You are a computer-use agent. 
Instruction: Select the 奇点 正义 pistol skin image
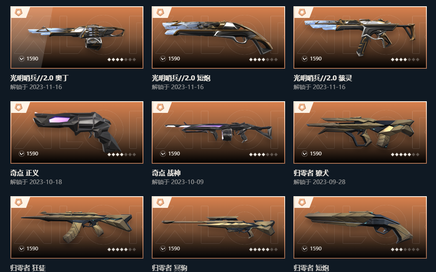point(77,132)
